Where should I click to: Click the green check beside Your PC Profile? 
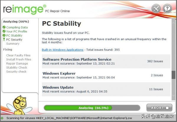(4, 32)
